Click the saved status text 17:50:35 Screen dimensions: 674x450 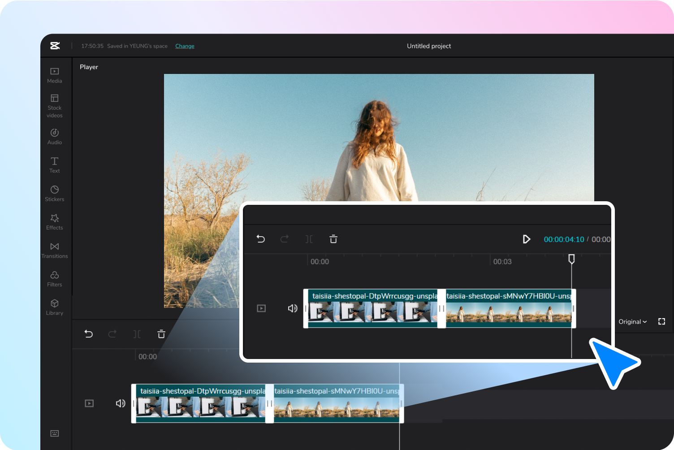pos(92,46)
